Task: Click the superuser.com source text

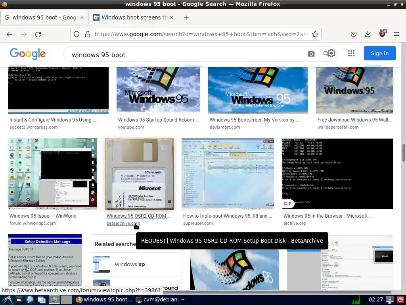Action: pos(198,223)
